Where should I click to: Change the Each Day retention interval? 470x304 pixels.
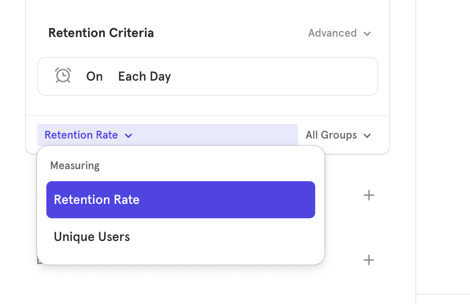(144, 76)
